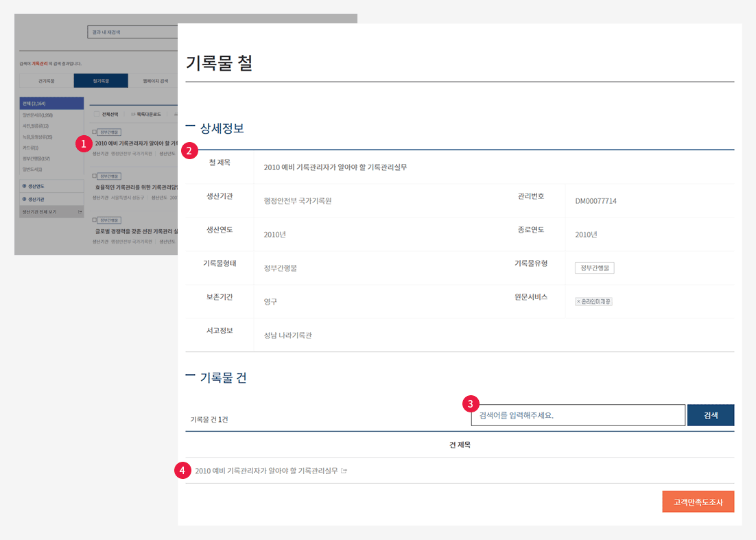
Task: Click the red number 4 marker
Action: [182, 471]
